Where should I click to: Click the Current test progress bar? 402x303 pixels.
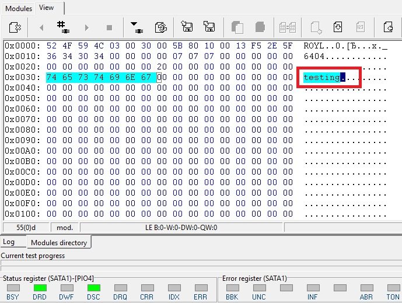tap(201, 263)
